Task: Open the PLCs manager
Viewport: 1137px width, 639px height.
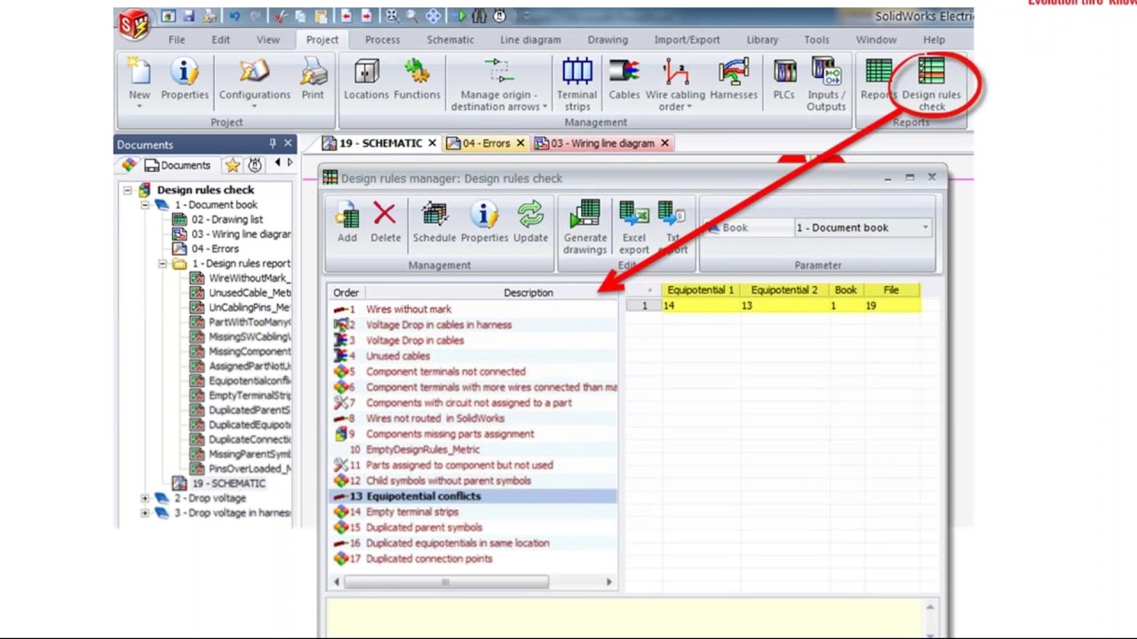Action: coord(783,81)
